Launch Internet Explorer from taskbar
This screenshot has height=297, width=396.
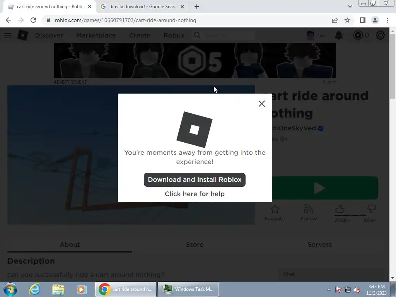(x=34, y=289)
